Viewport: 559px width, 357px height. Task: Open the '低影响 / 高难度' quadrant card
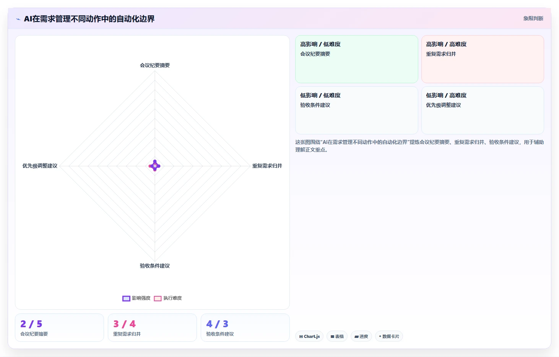pos(483,110)
